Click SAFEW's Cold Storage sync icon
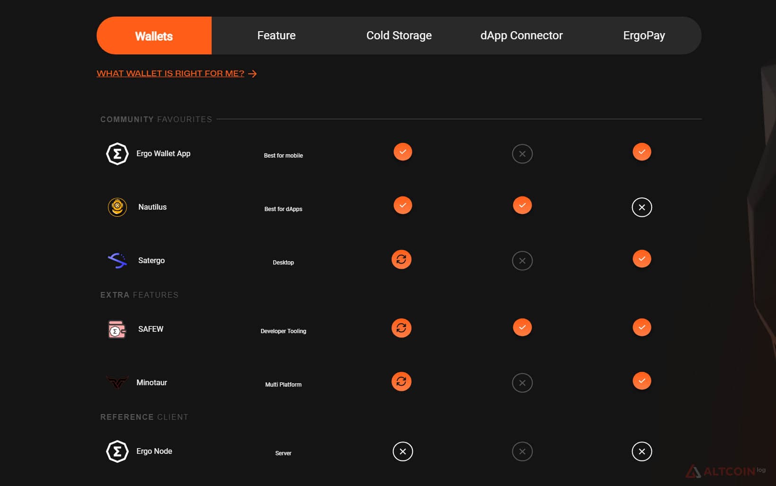The height and width of the screenshot is (486, 776). (401, 328)
